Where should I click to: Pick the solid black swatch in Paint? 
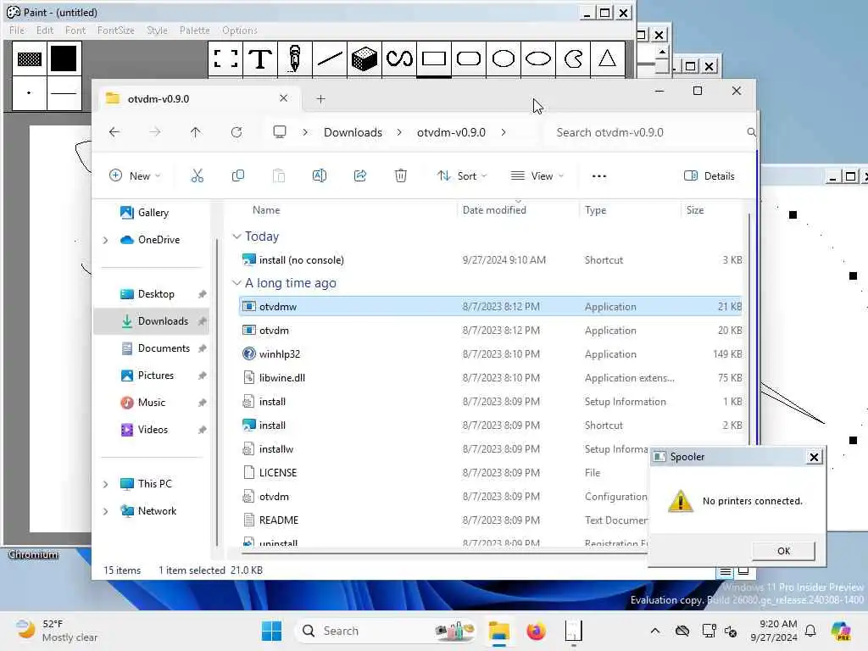click(64, 58)
